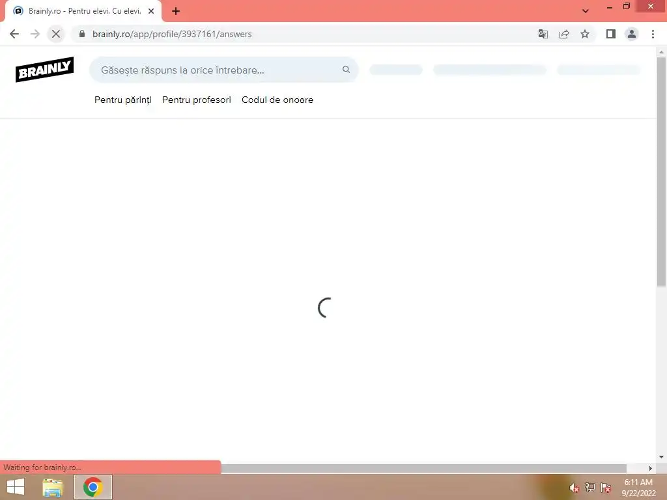The height and width of the screenshot is (500, 667).
Task: Click the vertical scrollbar thumb
Action: (661, 172)
